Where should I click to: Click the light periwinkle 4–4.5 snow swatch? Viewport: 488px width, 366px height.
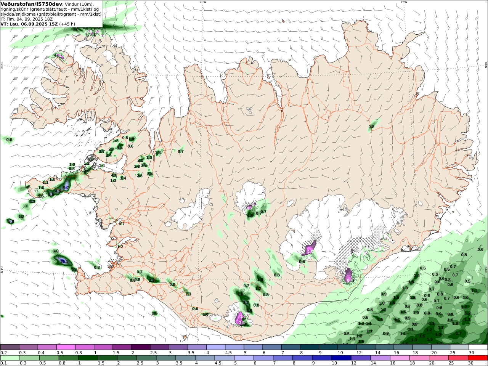[216, 347]
